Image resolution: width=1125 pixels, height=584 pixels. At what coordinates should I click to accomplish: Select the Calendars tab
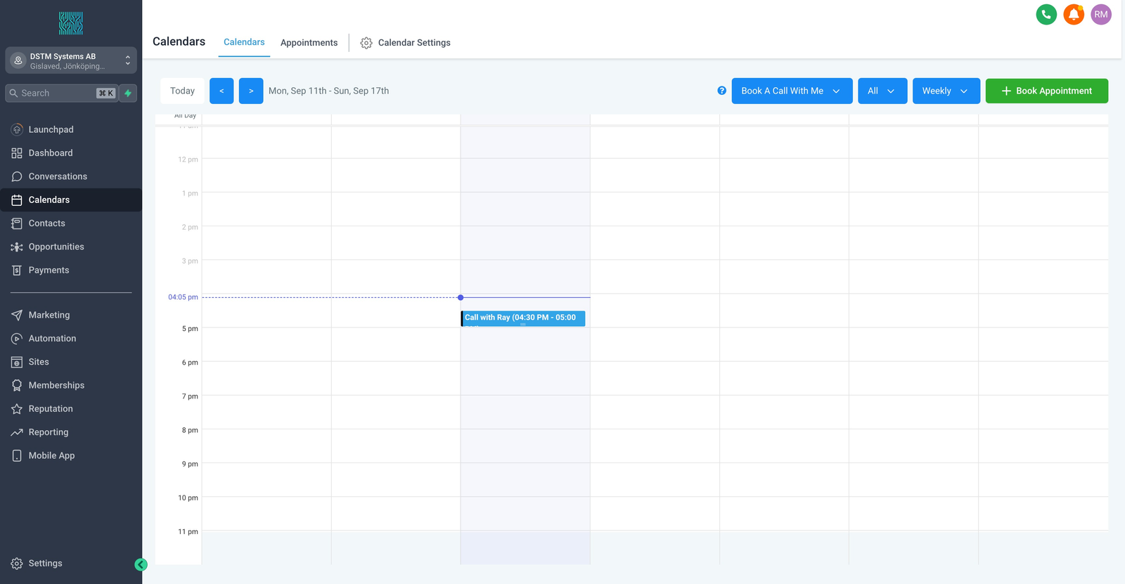point(244,42)
